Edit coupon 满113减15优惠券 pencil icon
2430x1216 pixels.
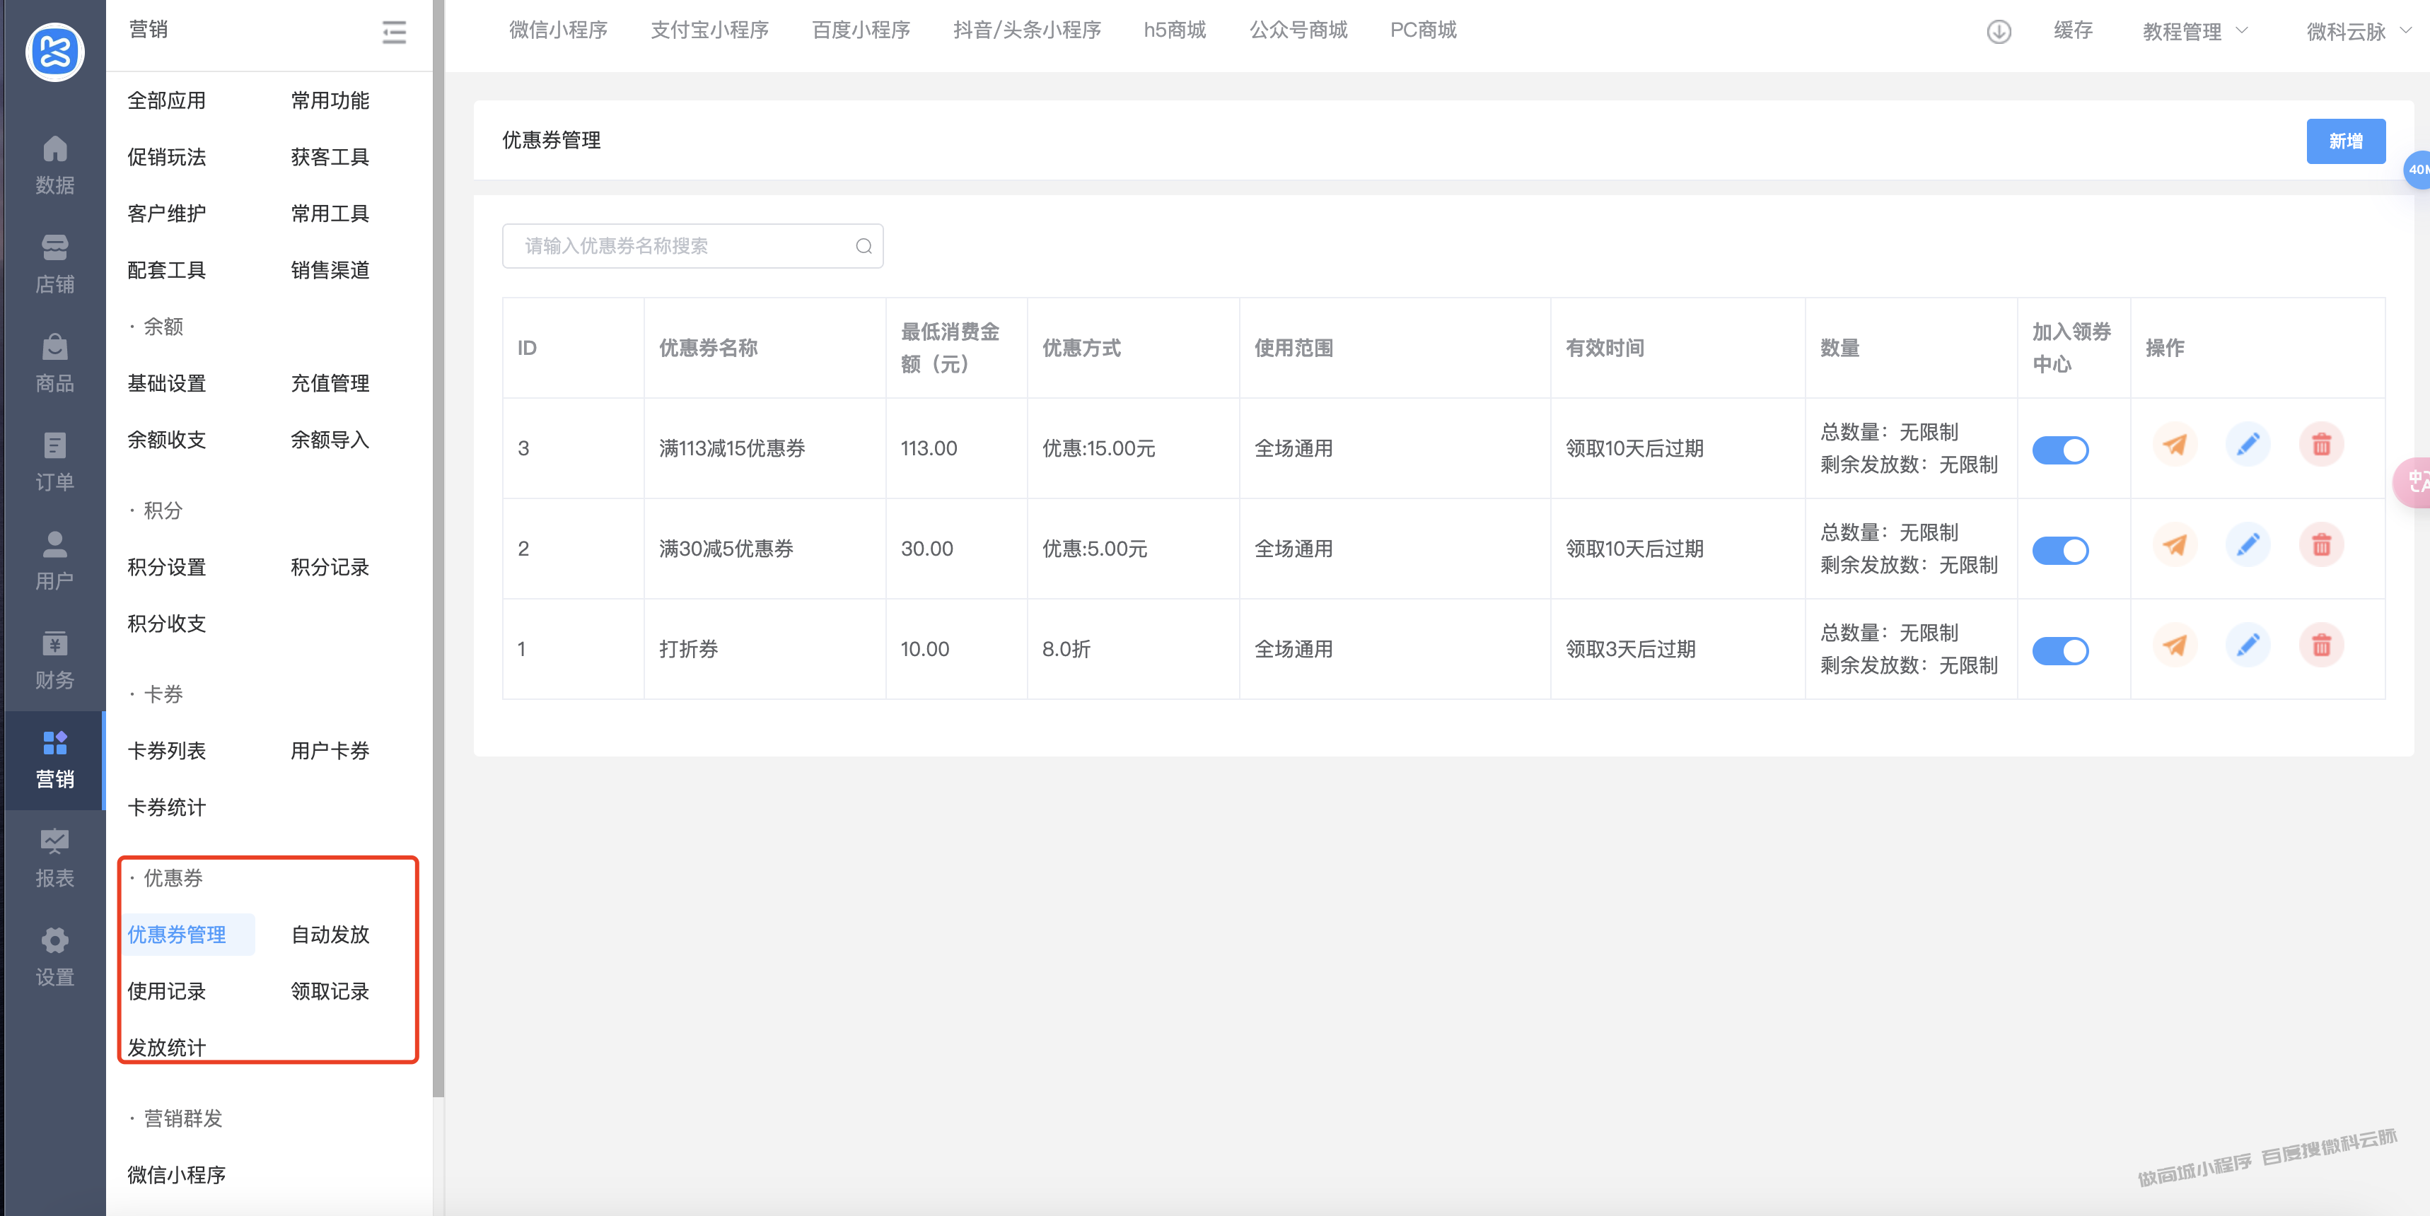point(2248,443)
